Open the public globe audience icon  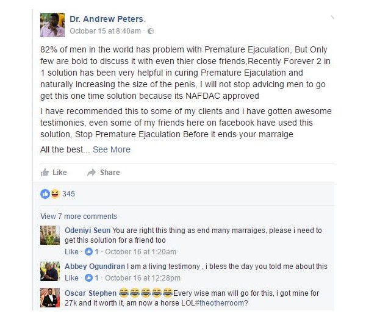[151, 31]
